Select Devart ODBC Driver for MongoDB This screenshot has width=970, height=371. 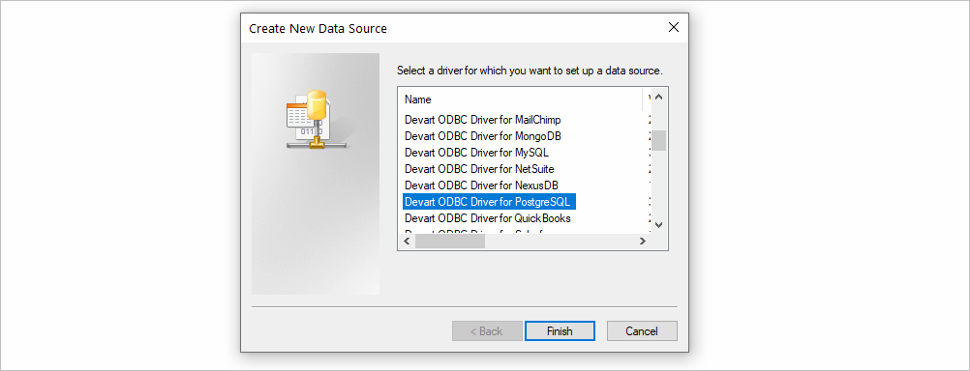click(482, 136)
